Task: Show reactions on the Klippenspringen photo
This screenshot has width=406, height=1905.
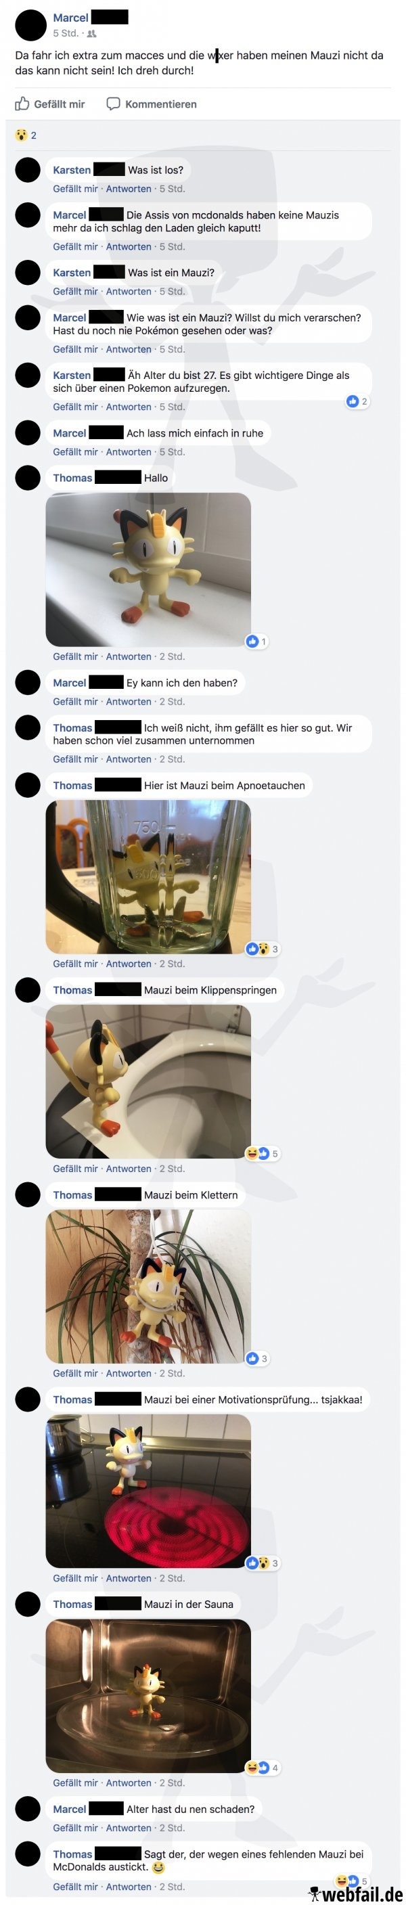Action: tap(263, 1154)
